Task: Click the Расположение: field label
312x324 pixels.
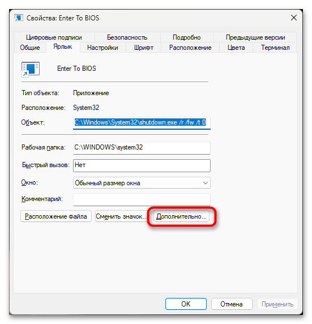Action: click(44, 108)
